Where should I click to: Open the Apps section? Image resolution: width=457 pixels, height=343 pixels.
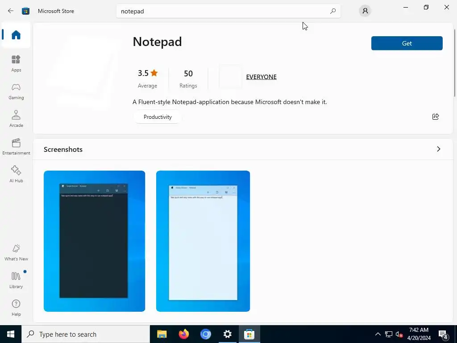coord(16,63)
